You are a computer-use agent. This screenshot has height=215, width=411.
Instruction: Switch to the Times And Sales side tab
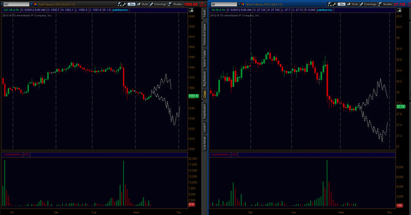click(204, 34)
